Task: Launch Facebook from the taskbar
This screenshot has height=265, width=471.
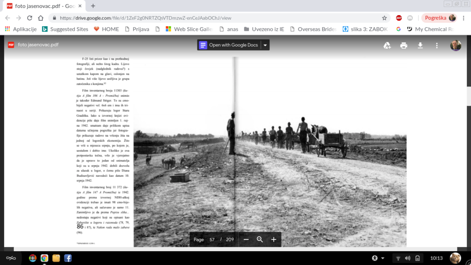Action: [x=68, y=258]
